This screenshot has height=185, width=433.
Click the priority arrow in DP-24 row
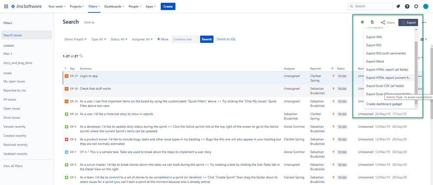click(x=333, y=114)
